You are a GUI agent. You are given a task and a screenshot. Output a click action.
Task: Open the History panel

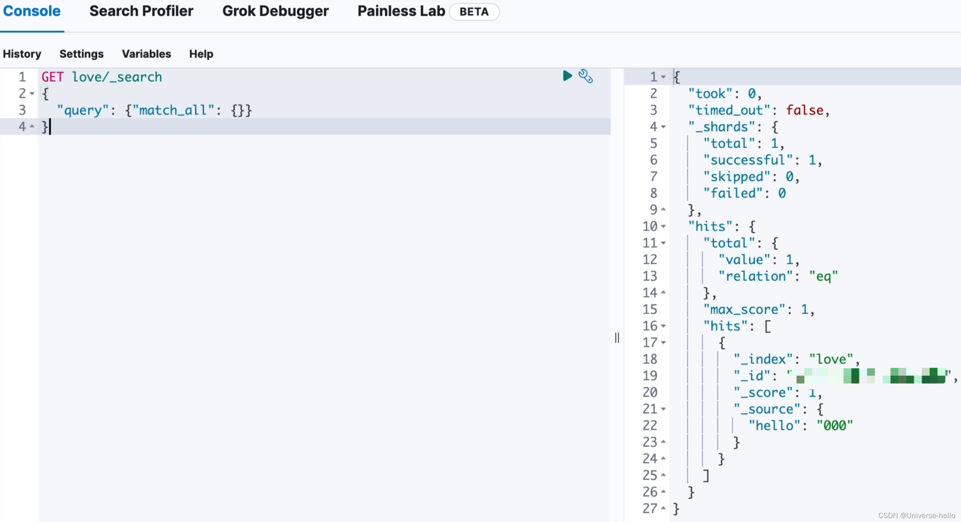coord(22,54)
